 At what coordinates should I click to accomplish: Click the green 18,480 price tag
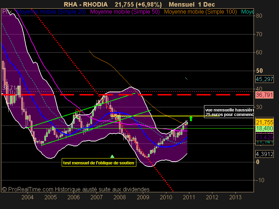[264, 129]
